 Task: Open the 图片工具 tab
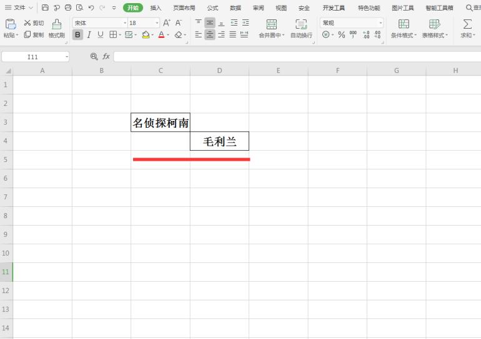[403, 8]
